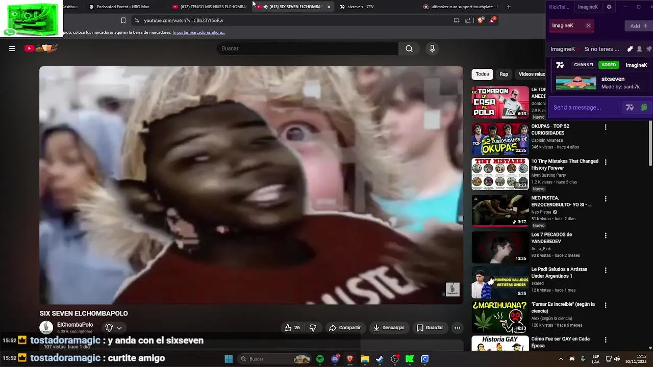
Task: Open Windows Start menu
Action: pyautogui.click(x=229, y=359)
